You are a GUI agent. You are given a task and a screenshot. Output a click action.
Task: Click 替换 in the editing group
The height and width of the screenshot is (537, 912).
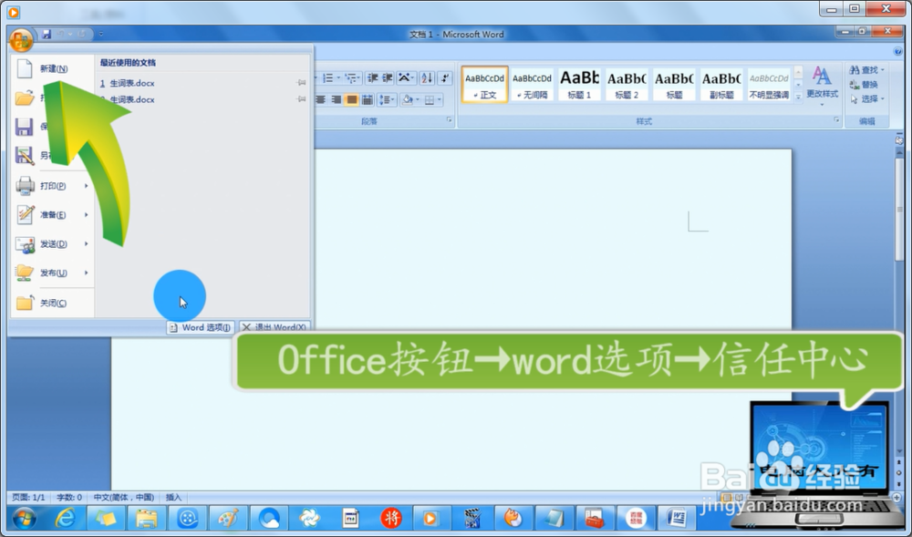tap(864, 85)
